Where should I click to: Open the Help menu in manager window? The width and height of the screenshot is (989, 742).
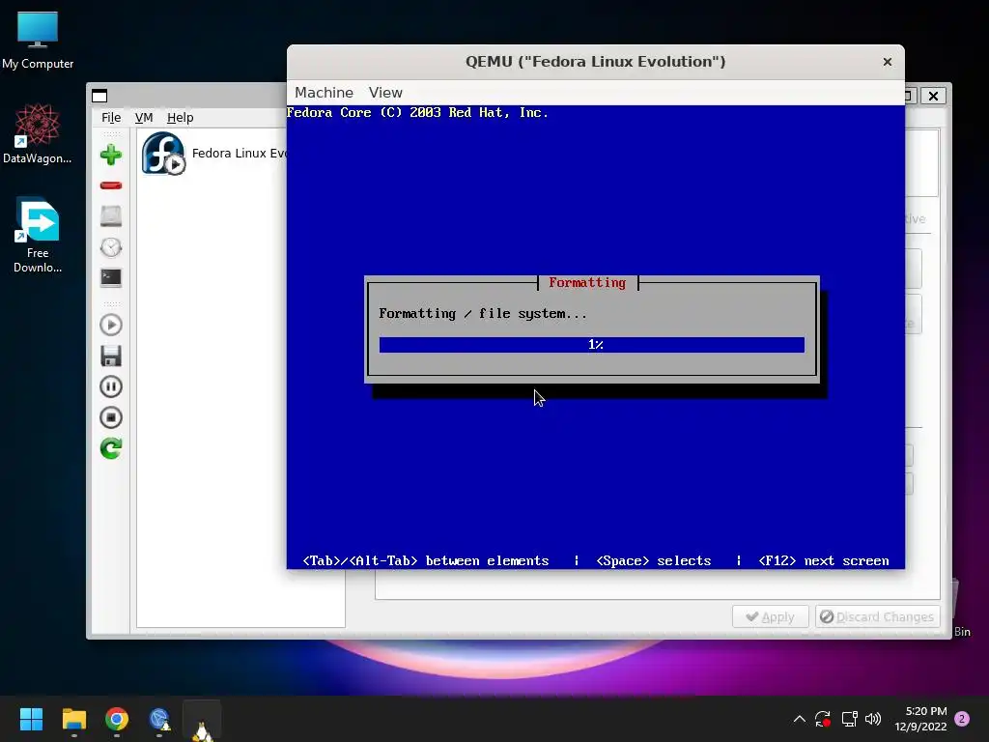pyautogui.click(x=180, y=117)
